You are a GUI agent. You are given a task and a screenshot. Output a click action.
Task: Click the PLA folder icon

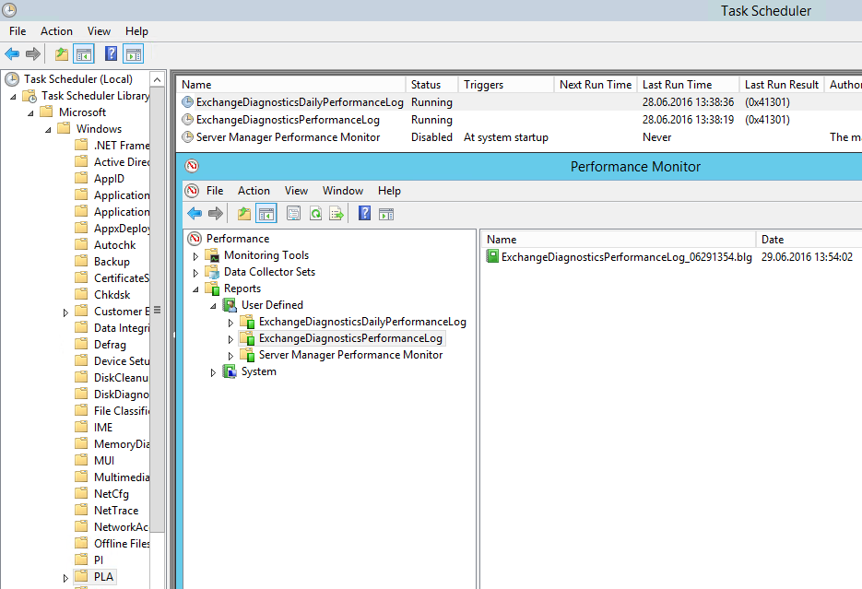click(81, 576)
